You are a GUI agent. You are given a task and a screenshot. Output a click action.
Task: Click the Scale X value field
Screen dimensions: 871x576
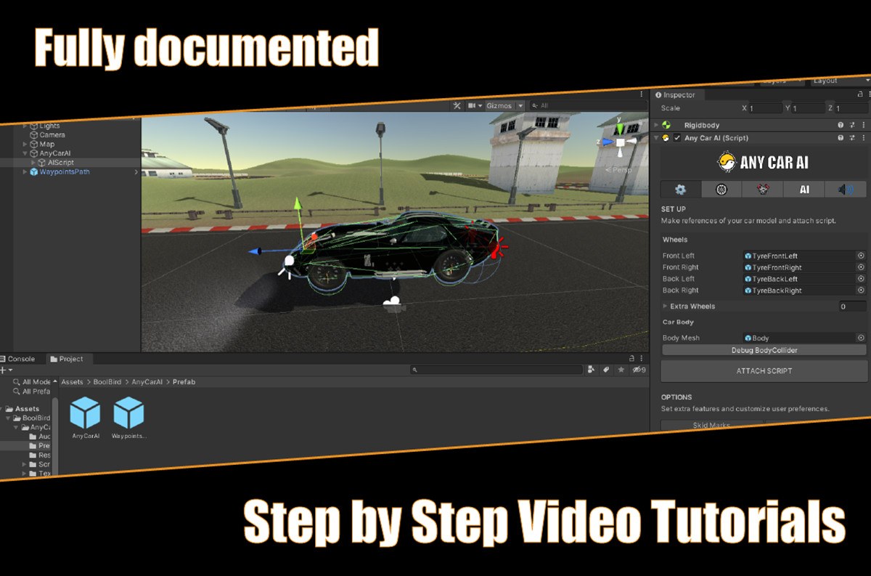(765, 108)
